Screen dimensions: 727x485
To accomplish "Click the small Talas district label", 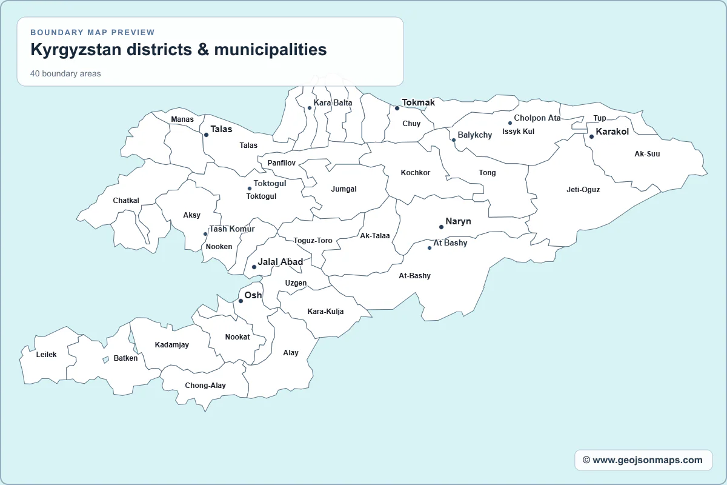I will [248, 145].
